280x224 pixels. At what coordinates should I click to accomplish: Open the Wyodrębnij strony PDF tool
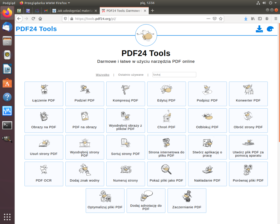pyautogui.click(x=85, y=147)
